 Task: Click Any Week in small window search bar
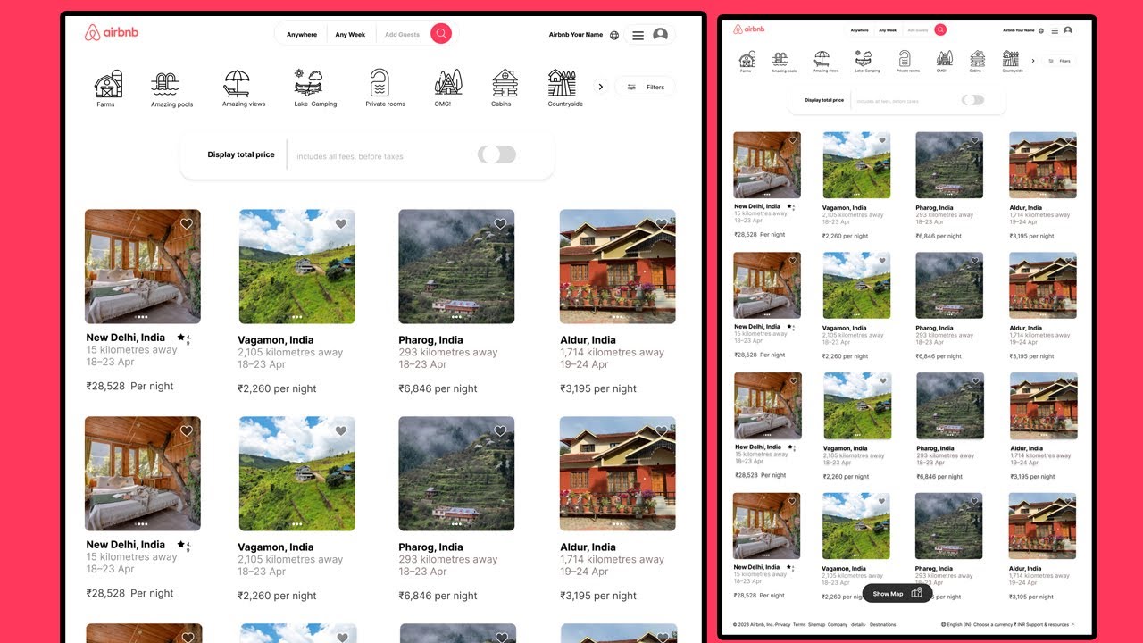[888, 30]
